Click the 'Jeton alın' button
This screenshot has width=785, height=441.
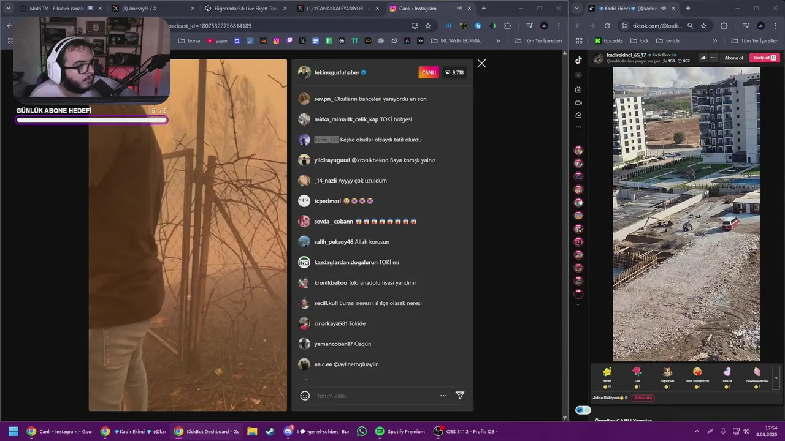643,398
